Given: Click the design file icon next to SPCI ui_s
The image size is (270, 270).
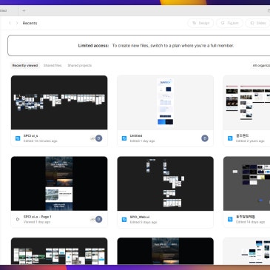Looking at the screenshot, I should (x=18, y=138).
